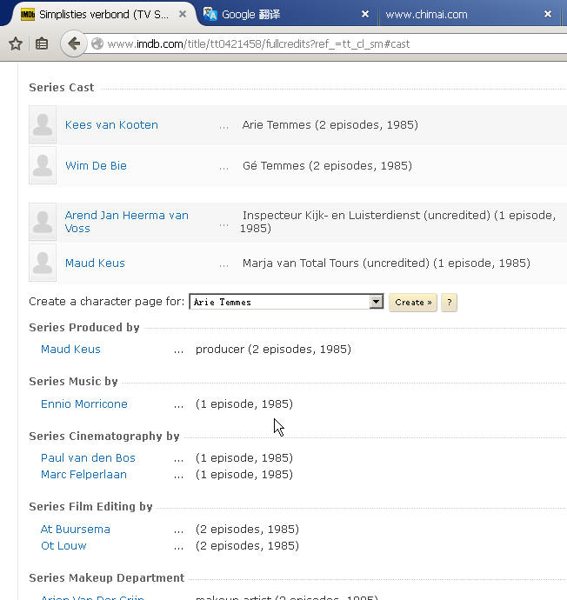Open Maud Keus cast photo placeholder
The height and width of the screenshot is (600, 567).
(x=43, y=263)
